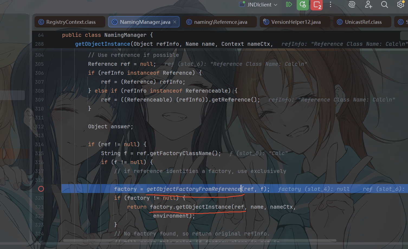Image resolution: width=408 pixels, height=249 pixels.
Task: Open the IDE settings gear icon
Action: coord(400,5)
